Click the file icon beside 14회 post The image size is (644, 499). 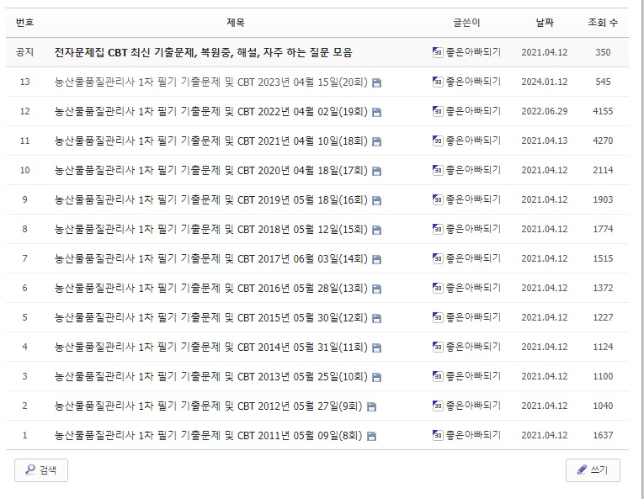click(x=376, y=259)
